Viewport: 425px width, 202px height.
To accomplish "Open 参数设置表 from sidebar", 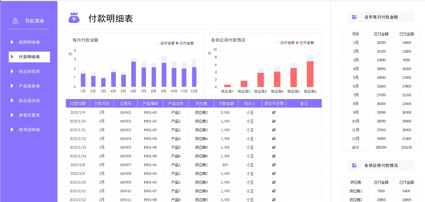I will click(x=29, y=115).
